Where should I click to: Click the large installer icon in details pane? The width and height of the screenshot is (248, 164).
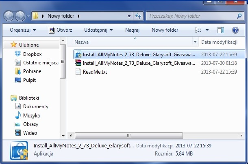click(19, 150)
